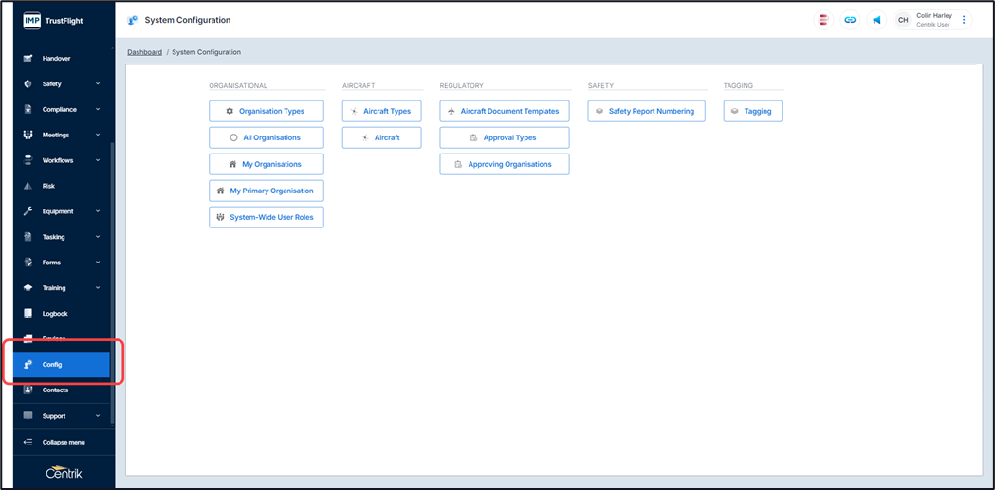
Task: Click the Support icon in sidebar
Action: coord(28,416)
